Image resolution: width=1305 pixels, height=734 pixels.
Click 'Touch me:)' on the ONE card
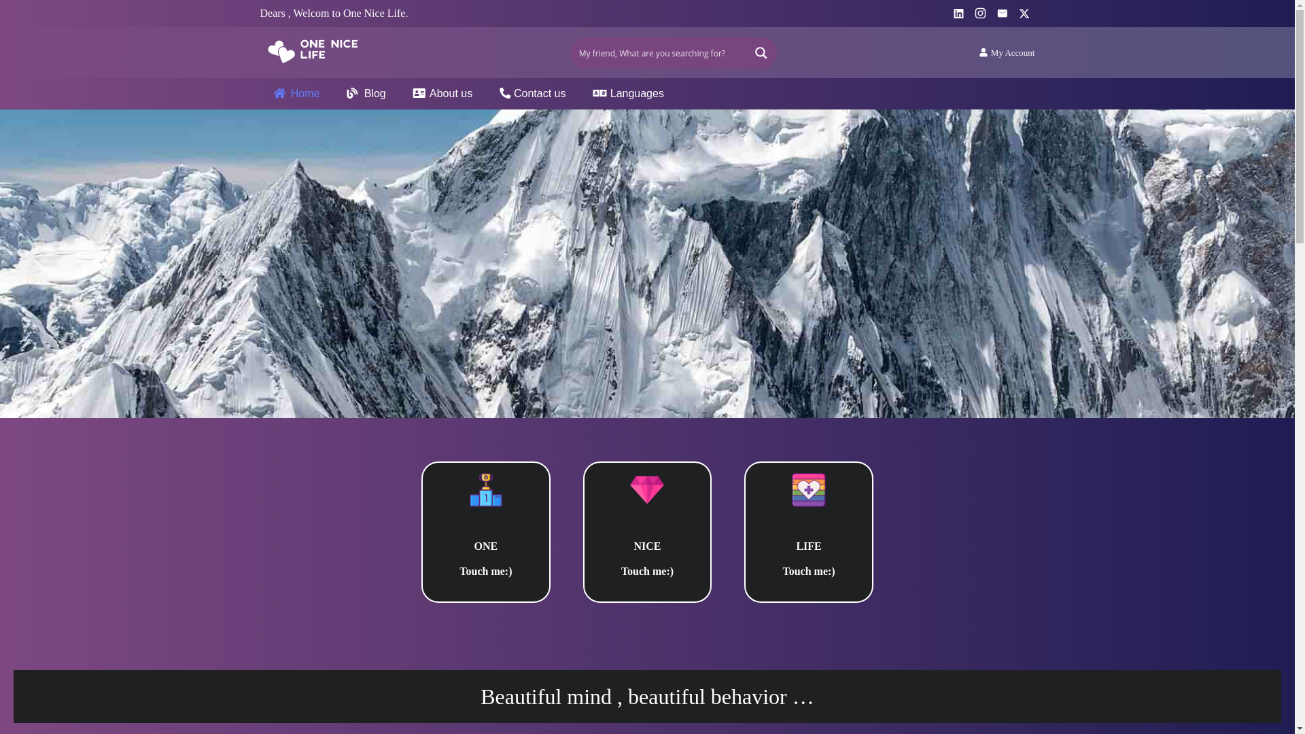coord(486,572)
